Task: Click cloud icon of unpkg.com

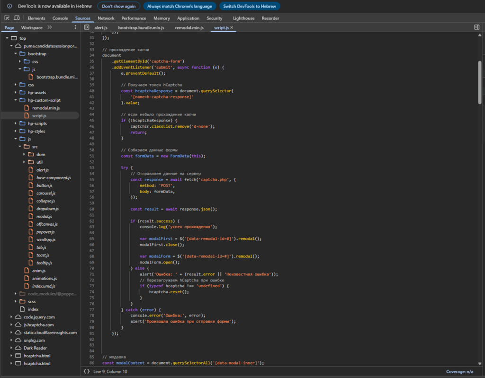Action: [18, 340]
